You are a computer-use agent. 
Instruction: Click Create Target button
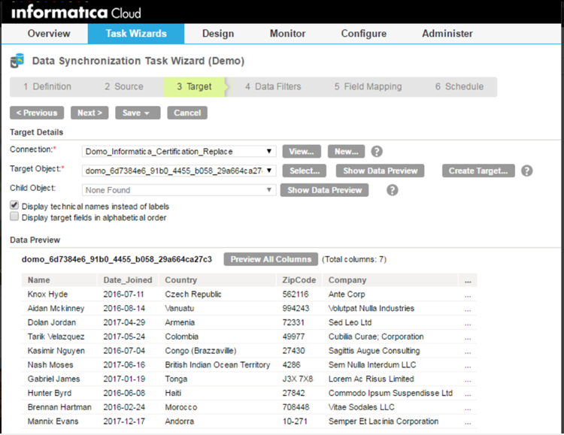(x=478, y=171)
